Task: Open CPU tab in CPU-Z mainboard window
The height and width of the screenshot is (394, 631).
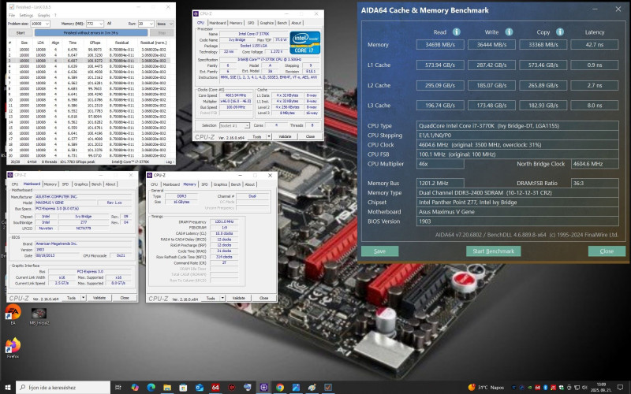Action: click(15, 184)
